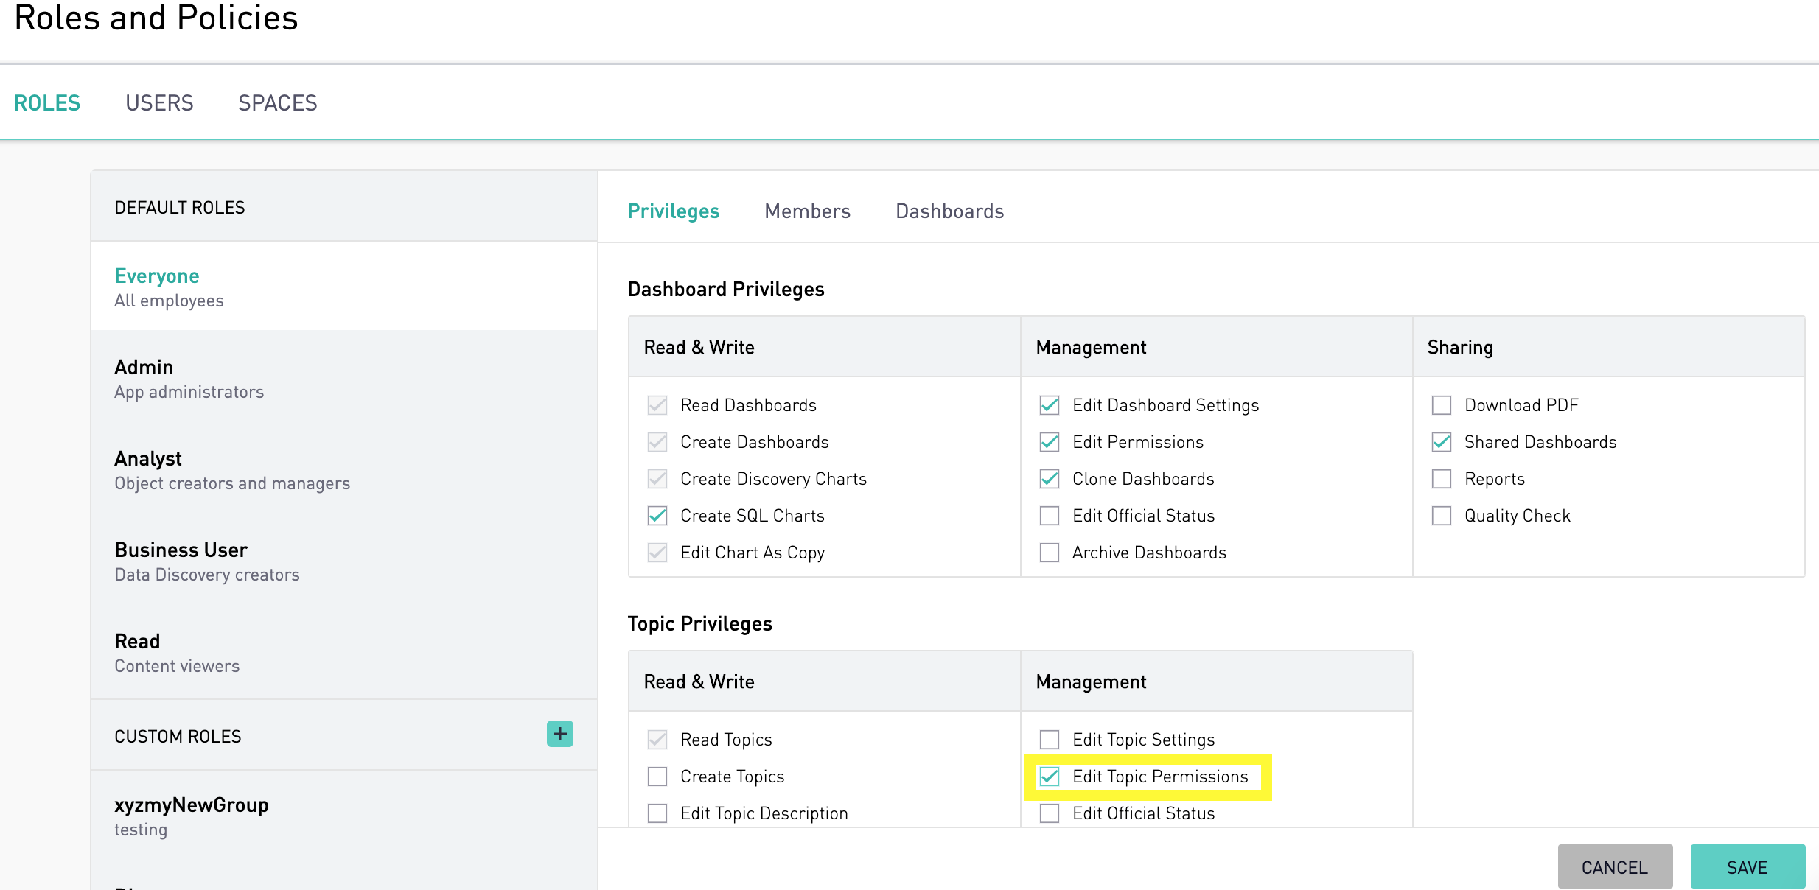Toggle Edit Chart As Copy checkbox
The height and width of the screenshot is (890, 1819).
[x=657, y=553]
